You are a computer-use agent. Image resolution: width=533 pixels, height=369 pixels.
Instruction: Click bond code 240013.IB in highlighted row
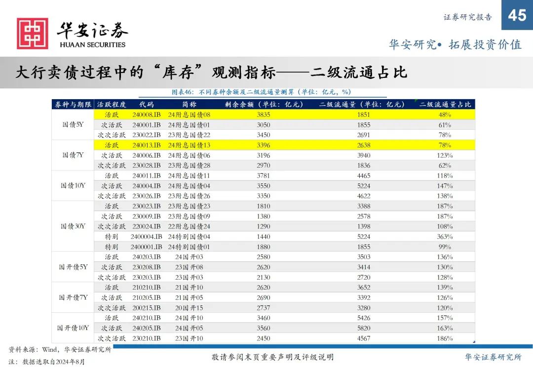[x=147, y=145]
